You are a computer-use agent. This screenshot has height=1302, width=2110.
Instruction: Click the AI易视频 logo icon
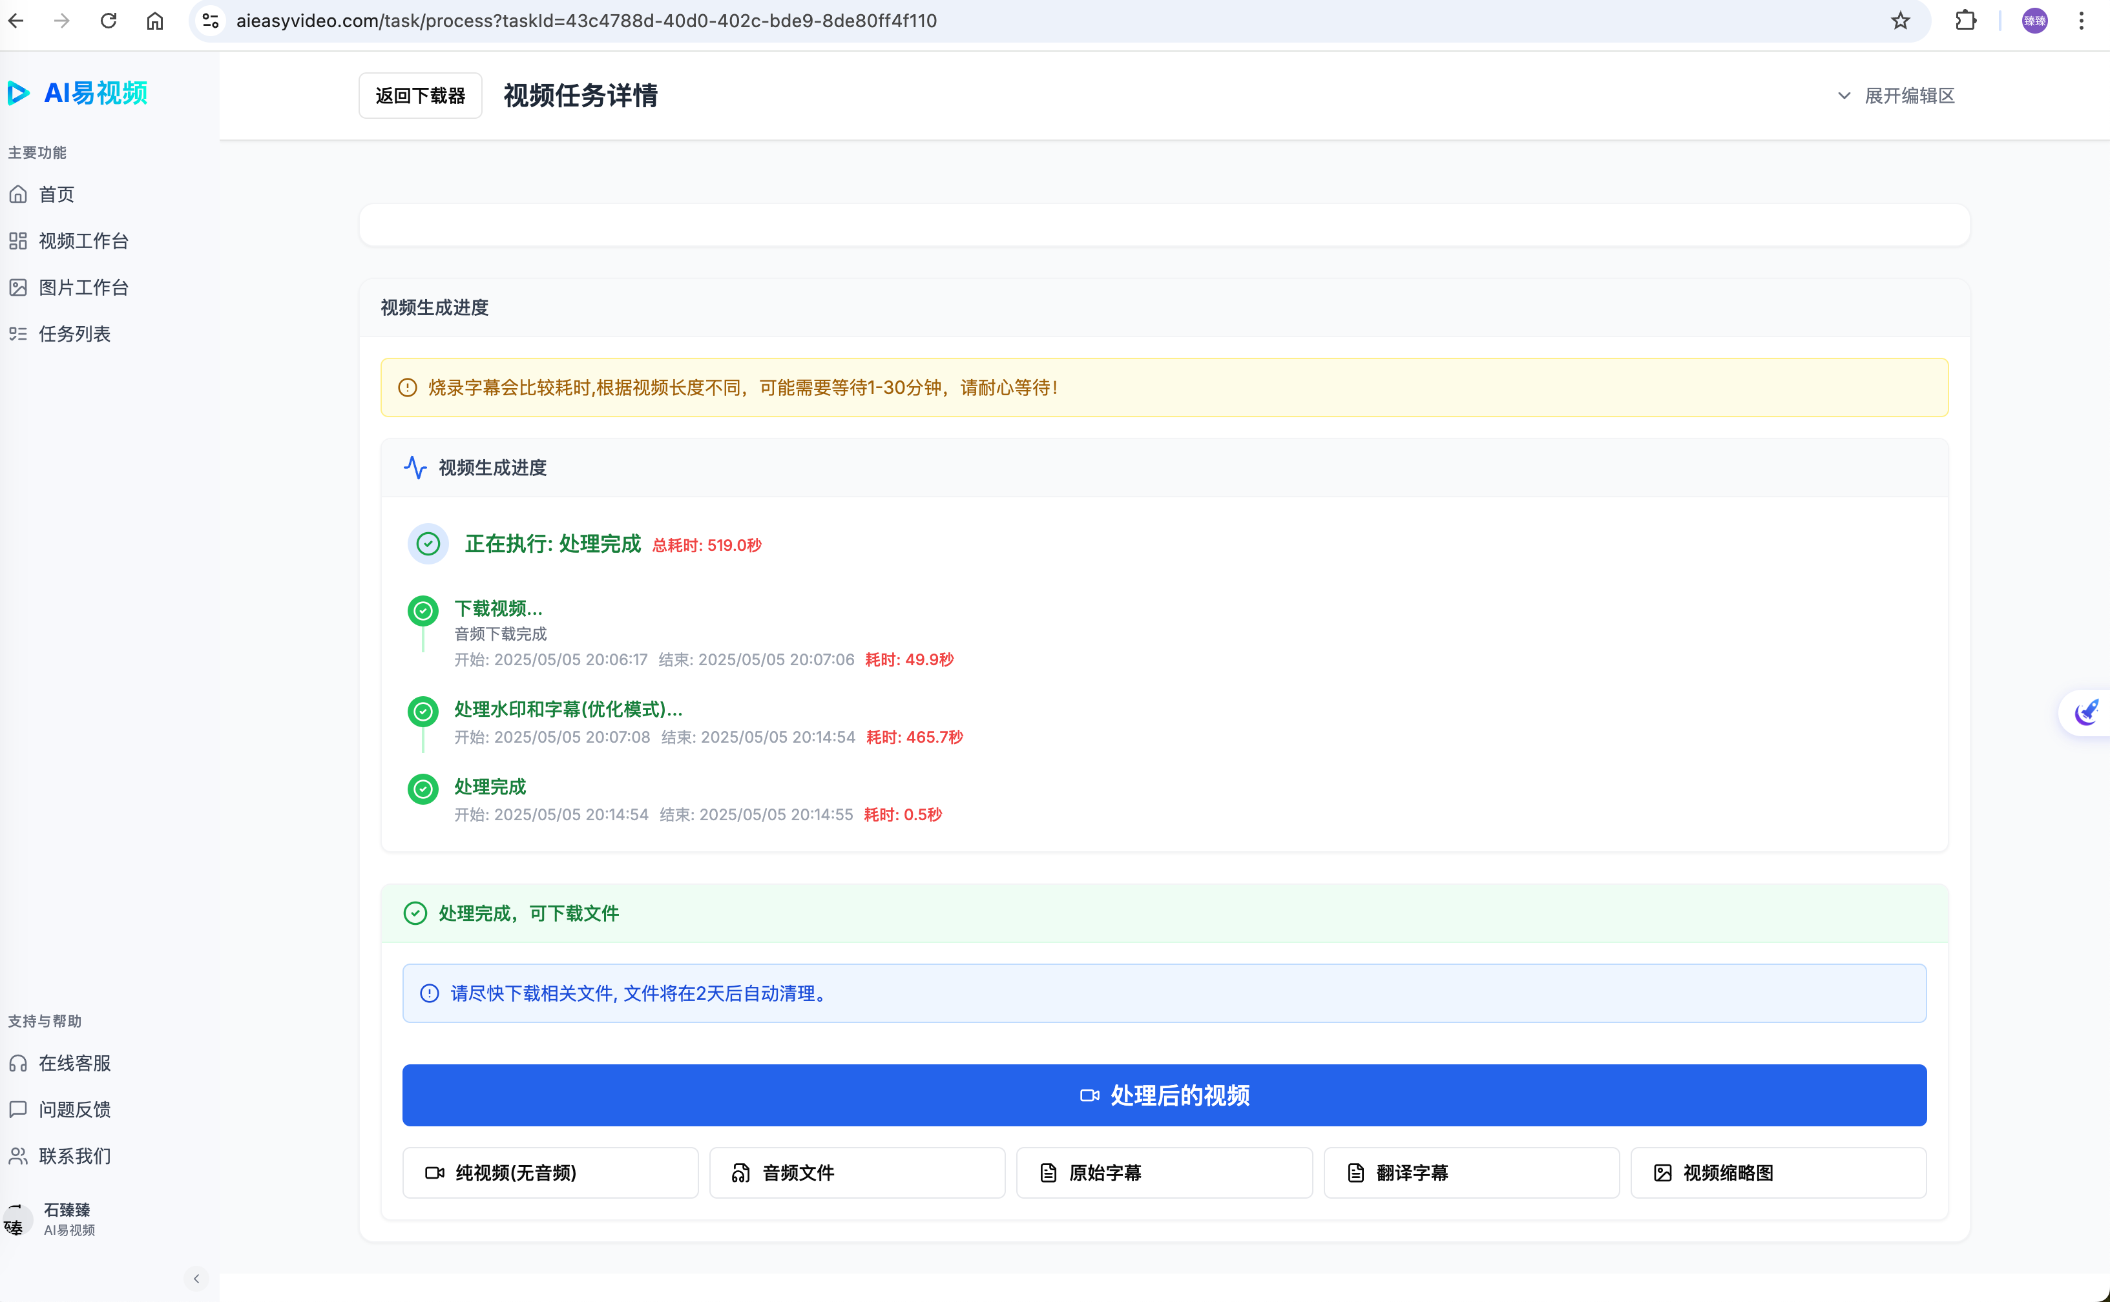[x=19, y=93]
